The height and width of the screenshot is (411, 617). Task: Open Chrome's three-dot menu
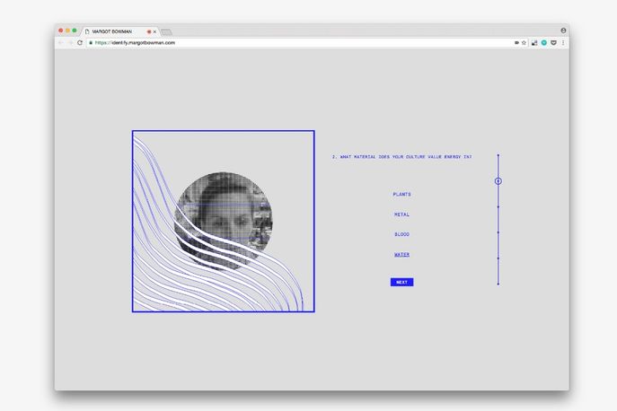[x=563, y=42]
